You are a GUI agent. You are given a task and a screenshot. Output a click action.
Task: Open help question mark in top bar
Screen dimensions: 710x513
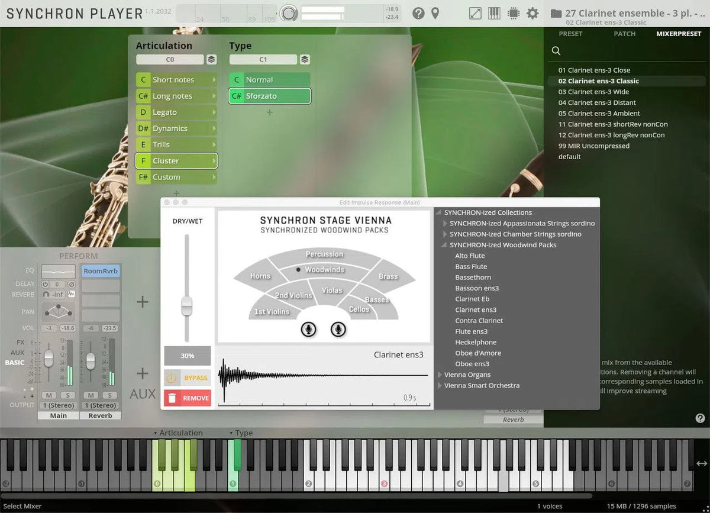[418, 13]
